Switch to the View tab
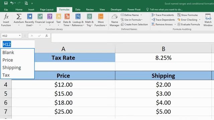 tap(102, 10)
